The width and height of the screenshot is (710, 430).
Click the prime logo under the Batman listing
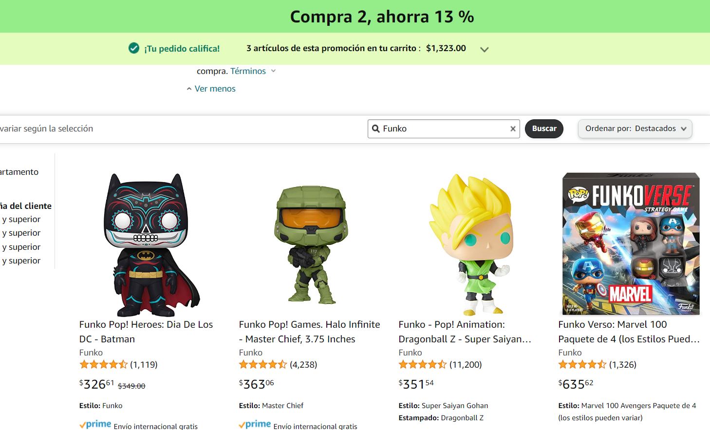click(95, 425)
